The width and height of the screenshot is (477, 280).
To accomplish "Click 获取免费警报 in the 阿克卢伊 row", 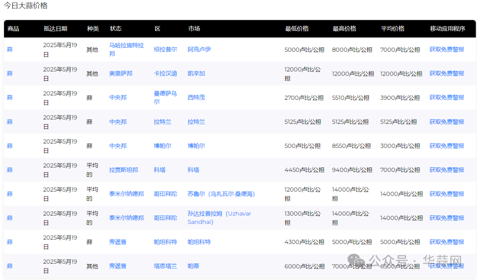I will 447,49.
